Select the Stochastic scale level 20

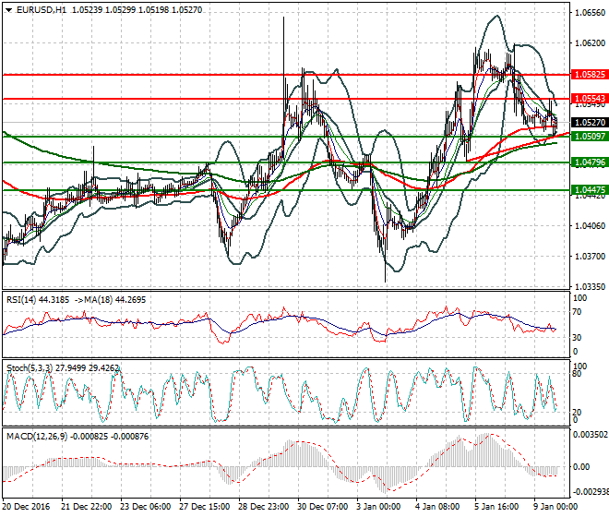[x=577, y=413]
